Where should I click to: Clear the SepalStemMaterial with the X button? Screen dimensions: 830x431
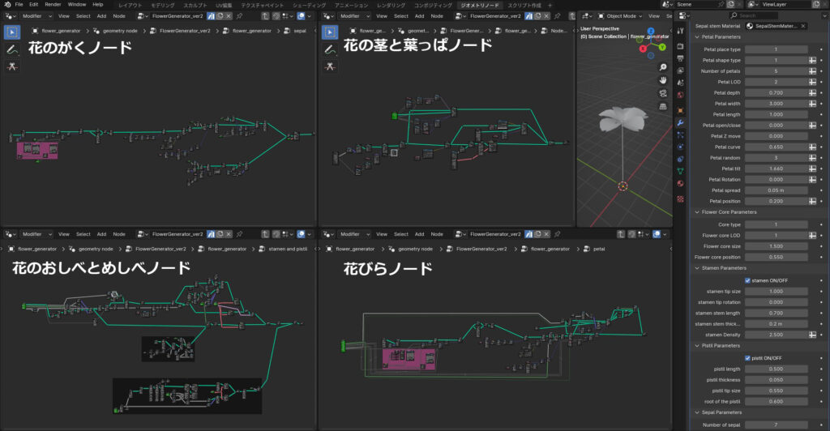point(803,26)
